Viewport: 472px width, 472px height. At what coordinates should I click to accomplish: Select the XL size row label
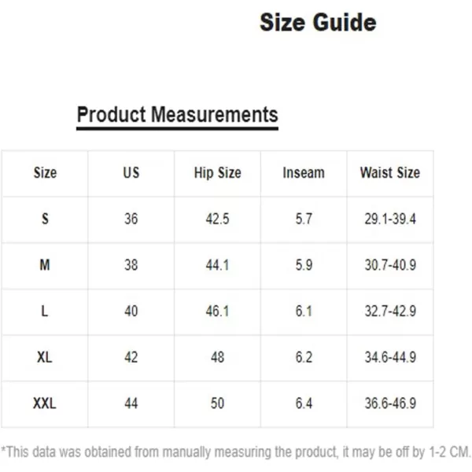click(45, 357)
